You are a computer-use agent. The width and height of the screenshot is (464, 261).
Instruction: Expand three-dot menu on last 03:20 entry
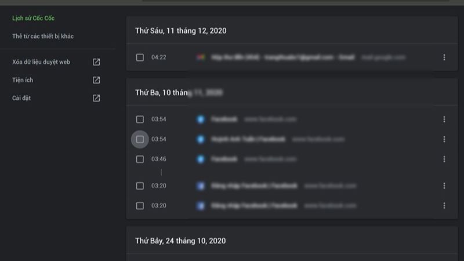point(444,206)
